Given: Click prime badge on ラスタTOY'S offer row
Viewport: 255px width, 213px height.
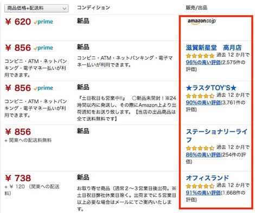Looking at the screenshot, I should click(43, 88).
